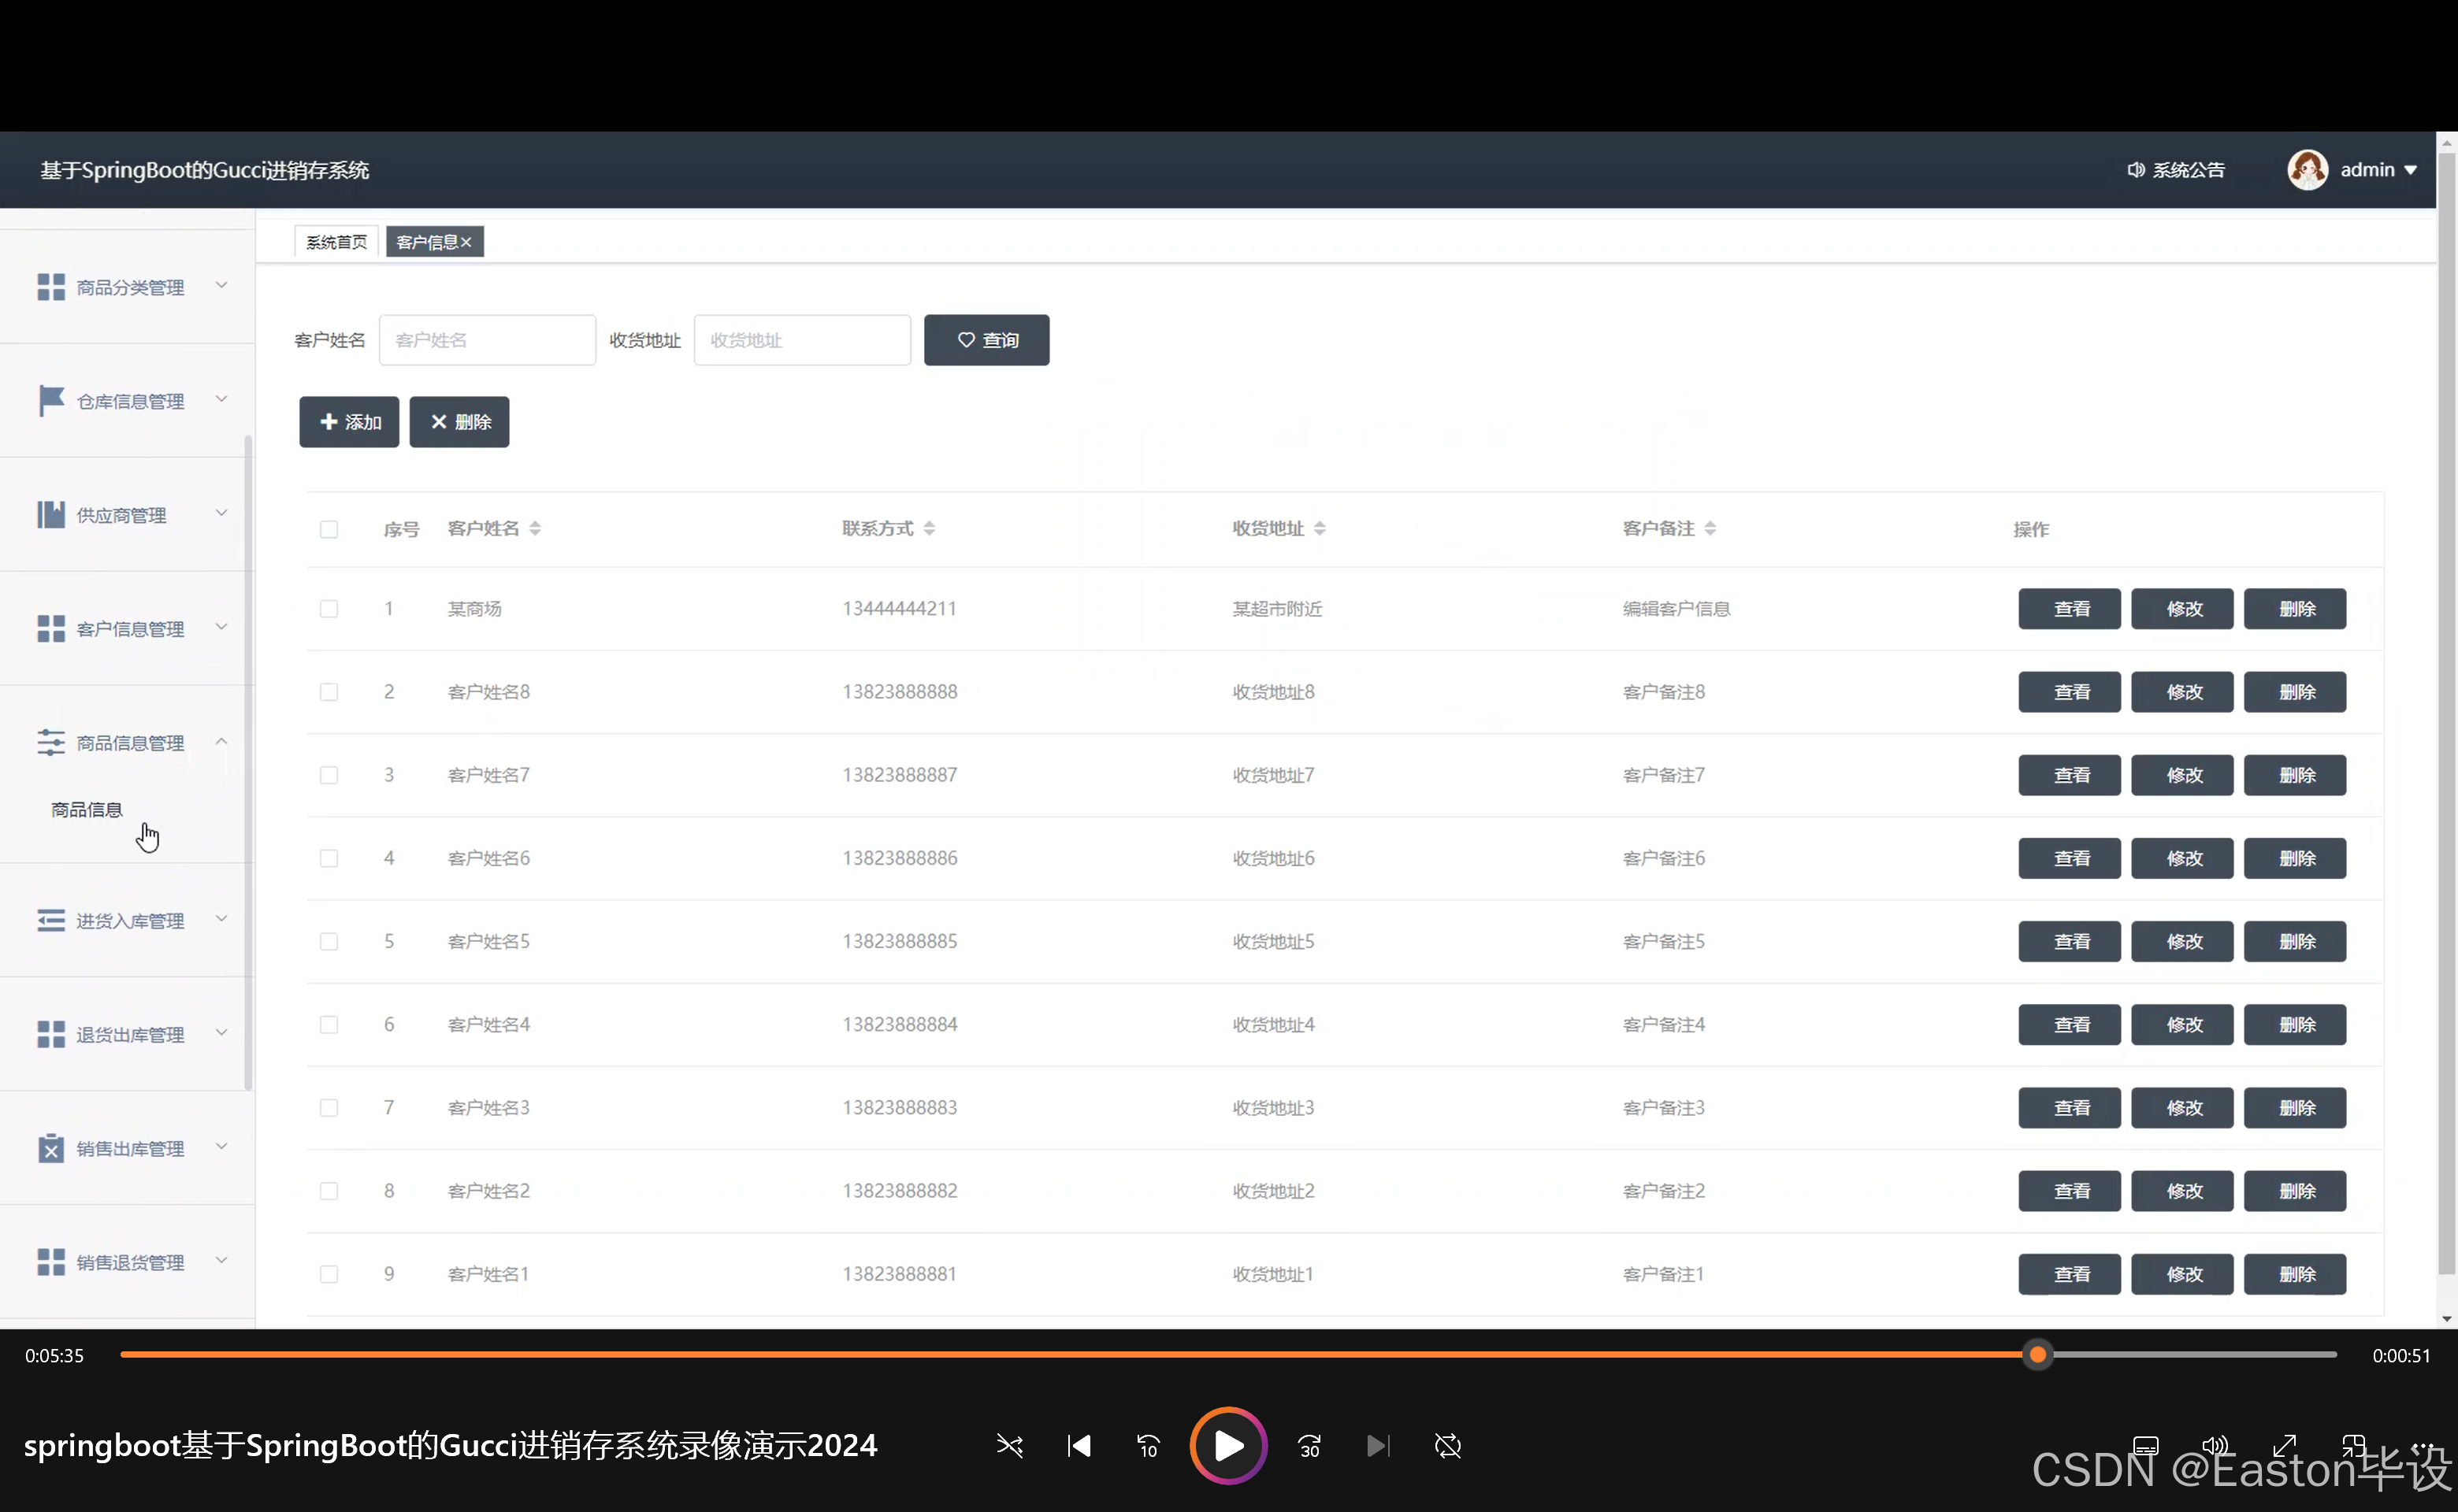This screenshot has width=2458, height=1512.
Task: Click the admin user avatar
Action: 2307,170
